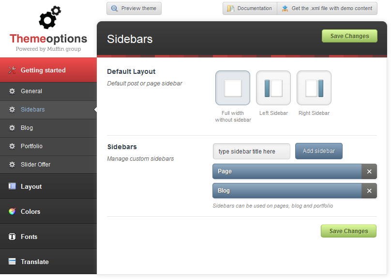Click the Themeoptions gears logo
The height and width of the screenshot is (279, 391).
point(50,17)
